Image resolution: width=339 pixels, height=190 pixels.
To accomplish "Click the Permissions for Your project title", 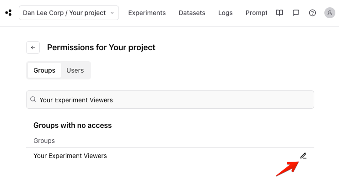I will [101, 47].
